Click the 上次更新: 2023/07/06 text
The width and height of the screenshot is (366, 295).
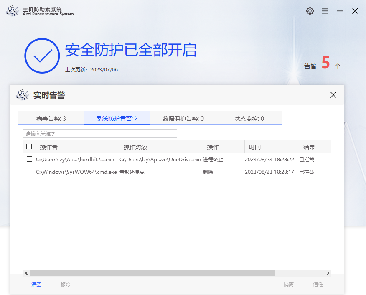click(91, 69)
